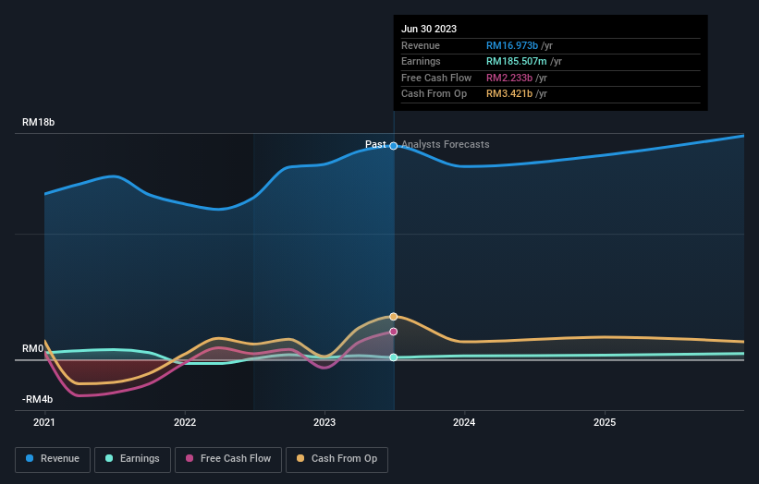Select the 2025 x-axis label

coord(605,423)
